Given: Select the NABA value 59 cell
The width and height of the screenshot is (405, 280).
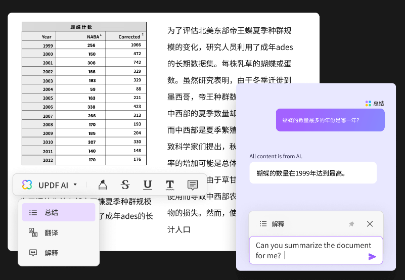Looking at the screenshot, I should tap(80, 89).
